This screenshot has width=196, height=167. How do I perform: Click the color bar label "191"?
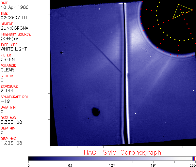pyautogui.click(x=154, y=165)
